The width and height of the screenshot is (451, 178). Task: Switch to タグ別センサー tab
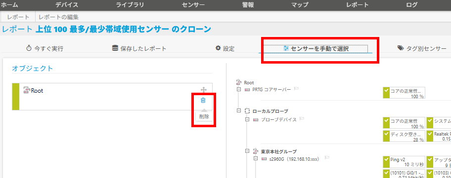tap(422, 48)
